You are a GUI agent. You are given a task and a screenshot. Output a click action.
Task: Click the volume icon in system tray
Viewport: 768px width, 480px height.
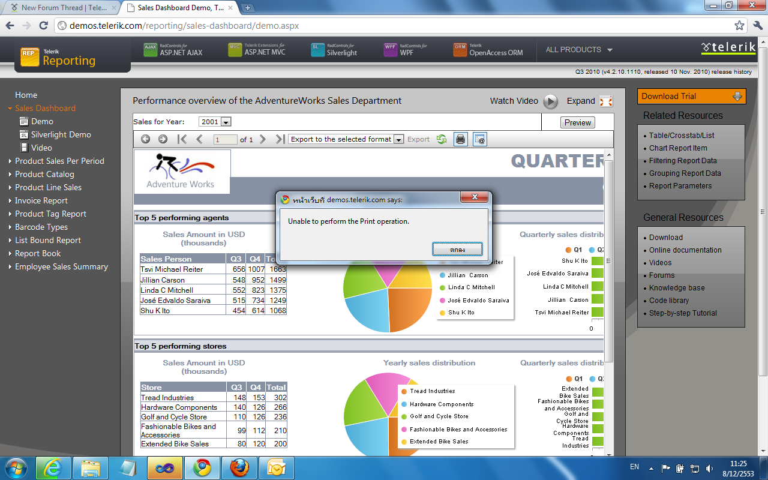[x=710, y=467]
